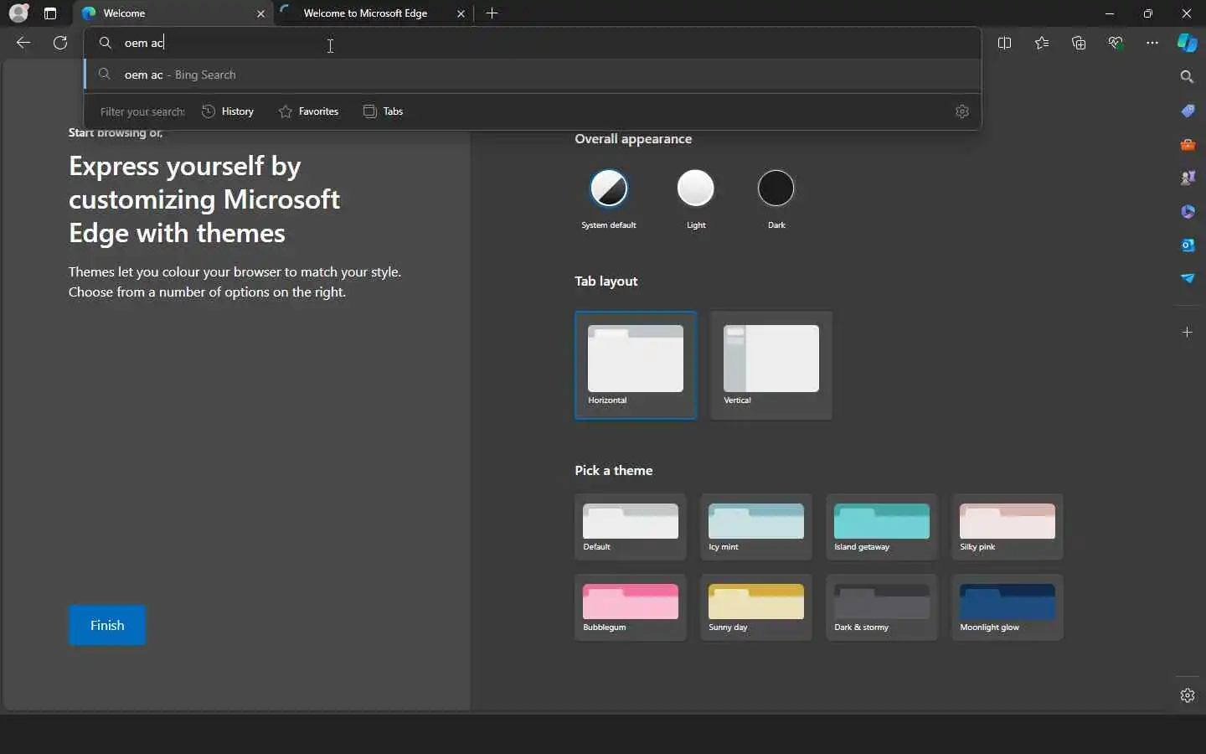Close the Welcome tab
Image resolution: width=1206 pixels, height=754 pixels.
pyautogui.click(x=261, y=13)
